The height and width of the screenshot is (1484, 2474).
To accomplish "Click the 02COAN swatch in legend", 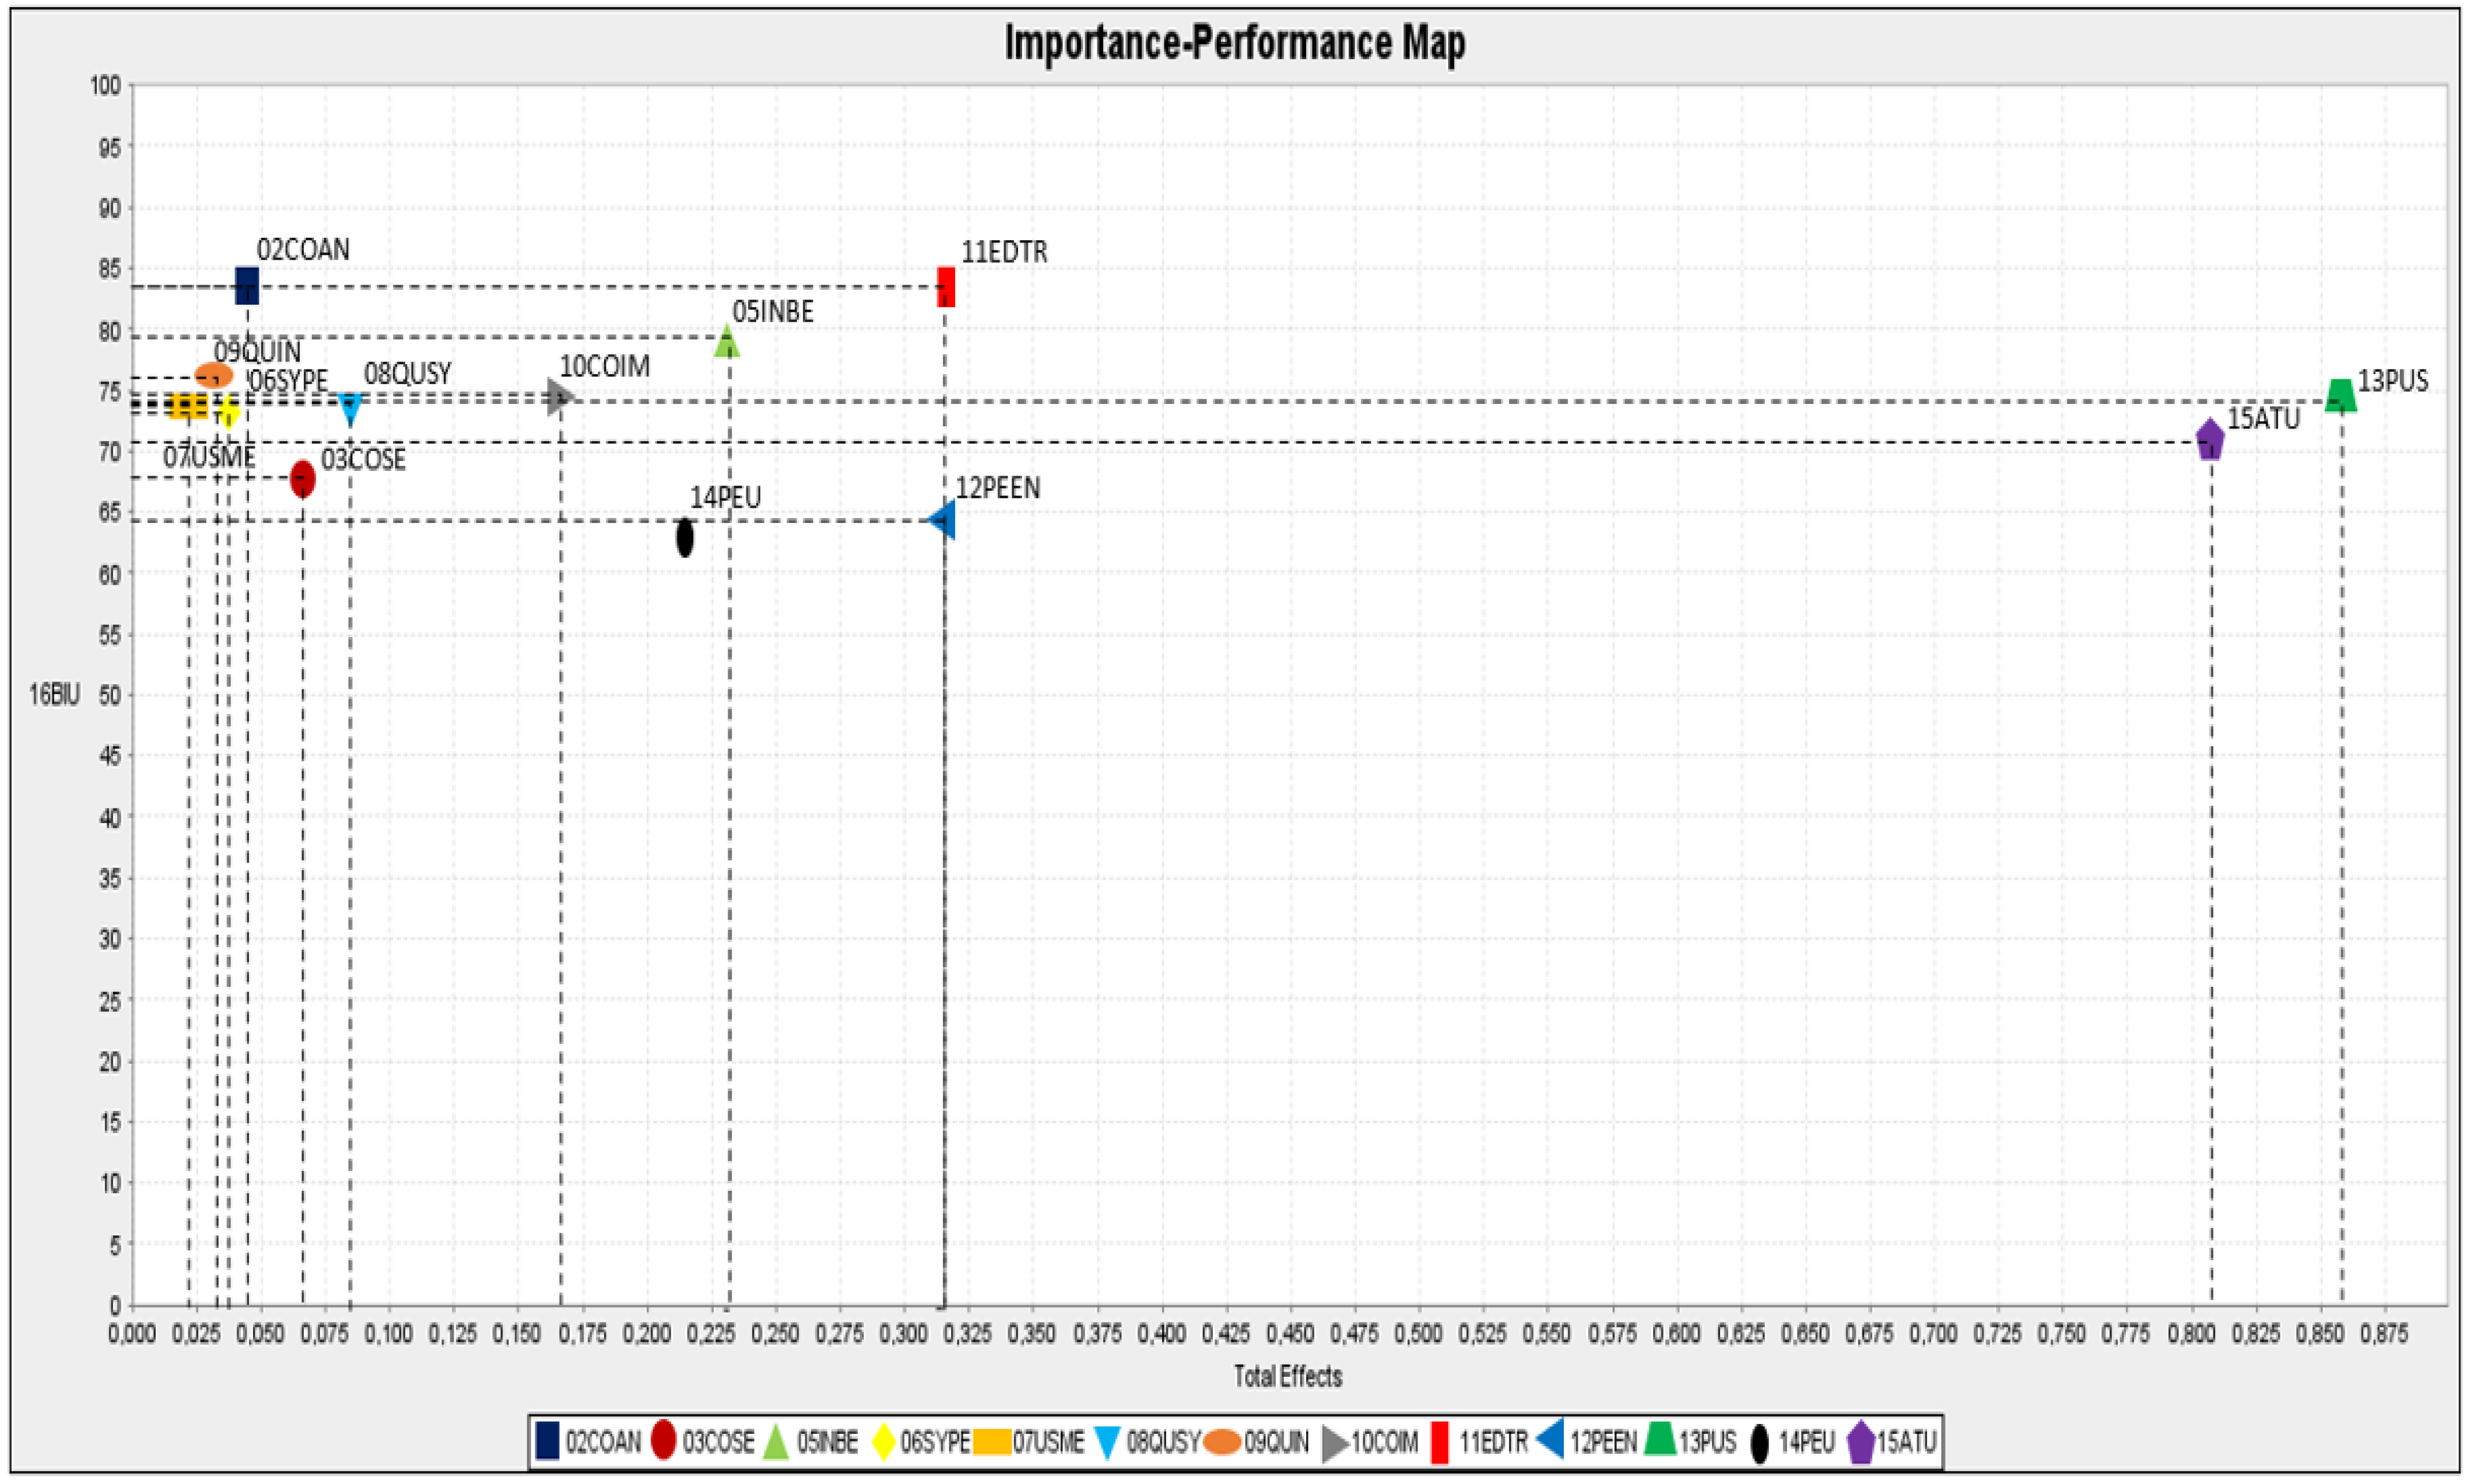I will [x=548, y=1441].
